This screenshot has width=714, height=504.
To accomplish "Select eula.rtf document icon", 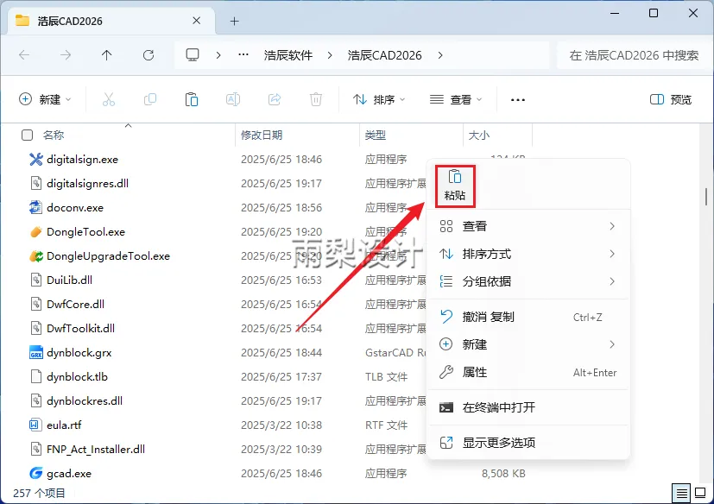I will coord(36,425).
